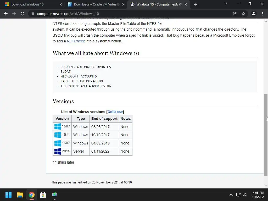The width and height of the screenshot is (268, 201).
Task: Bookmark this page with the star
Action: [243, 14]
